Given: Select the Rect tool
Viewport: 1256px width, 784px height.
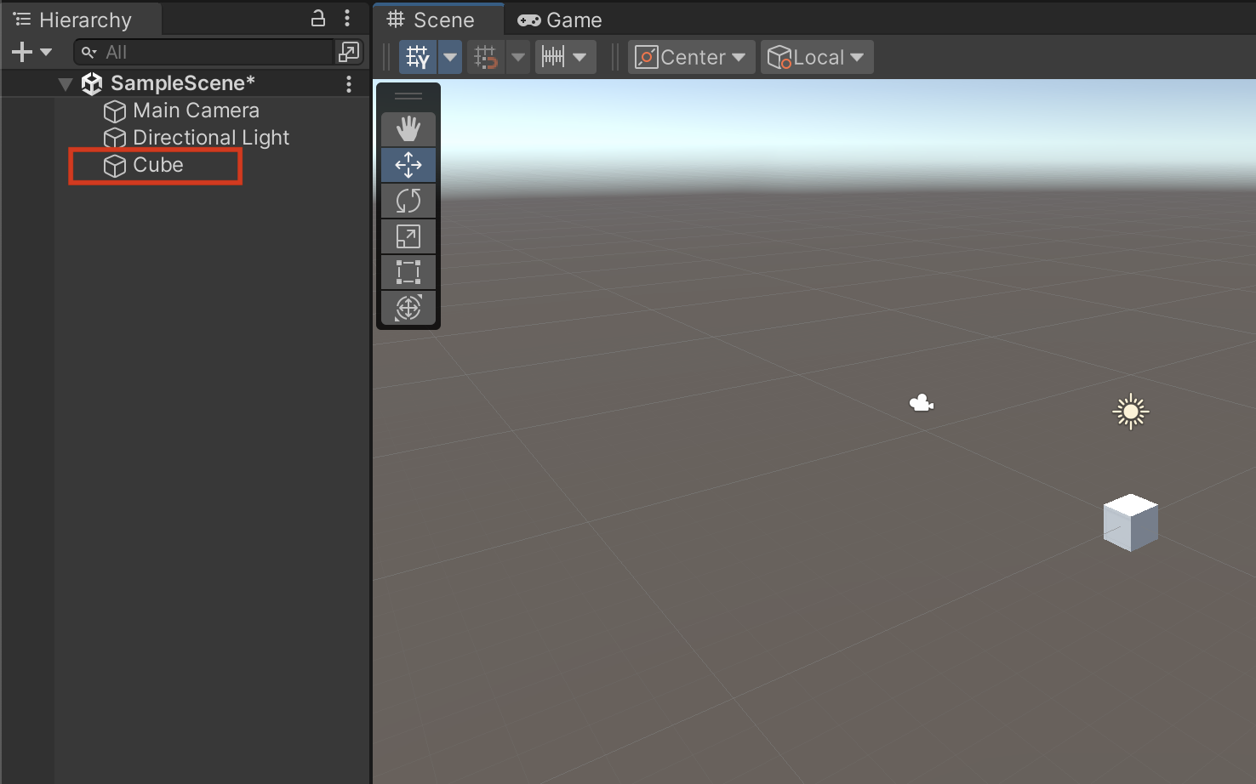Looking at the screenshot, I should (408, 272).
